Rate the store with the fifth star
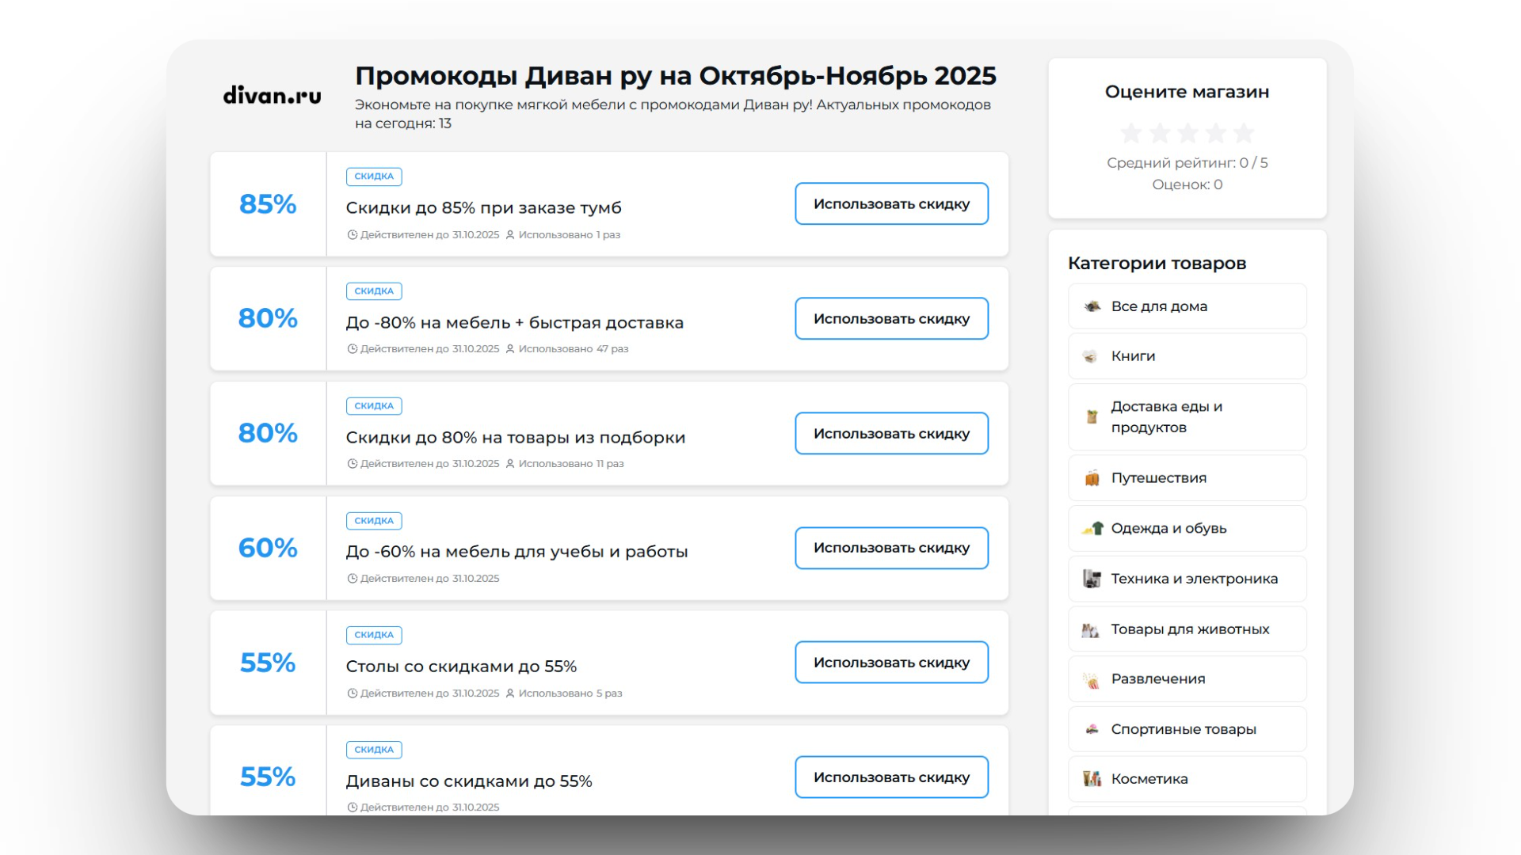This screenshot has width=1521, height=855. click(1244, 133)
